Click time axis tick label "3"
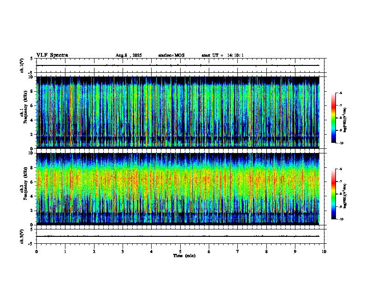This screenshot has height=282, width=365. [x=123, y=252]
